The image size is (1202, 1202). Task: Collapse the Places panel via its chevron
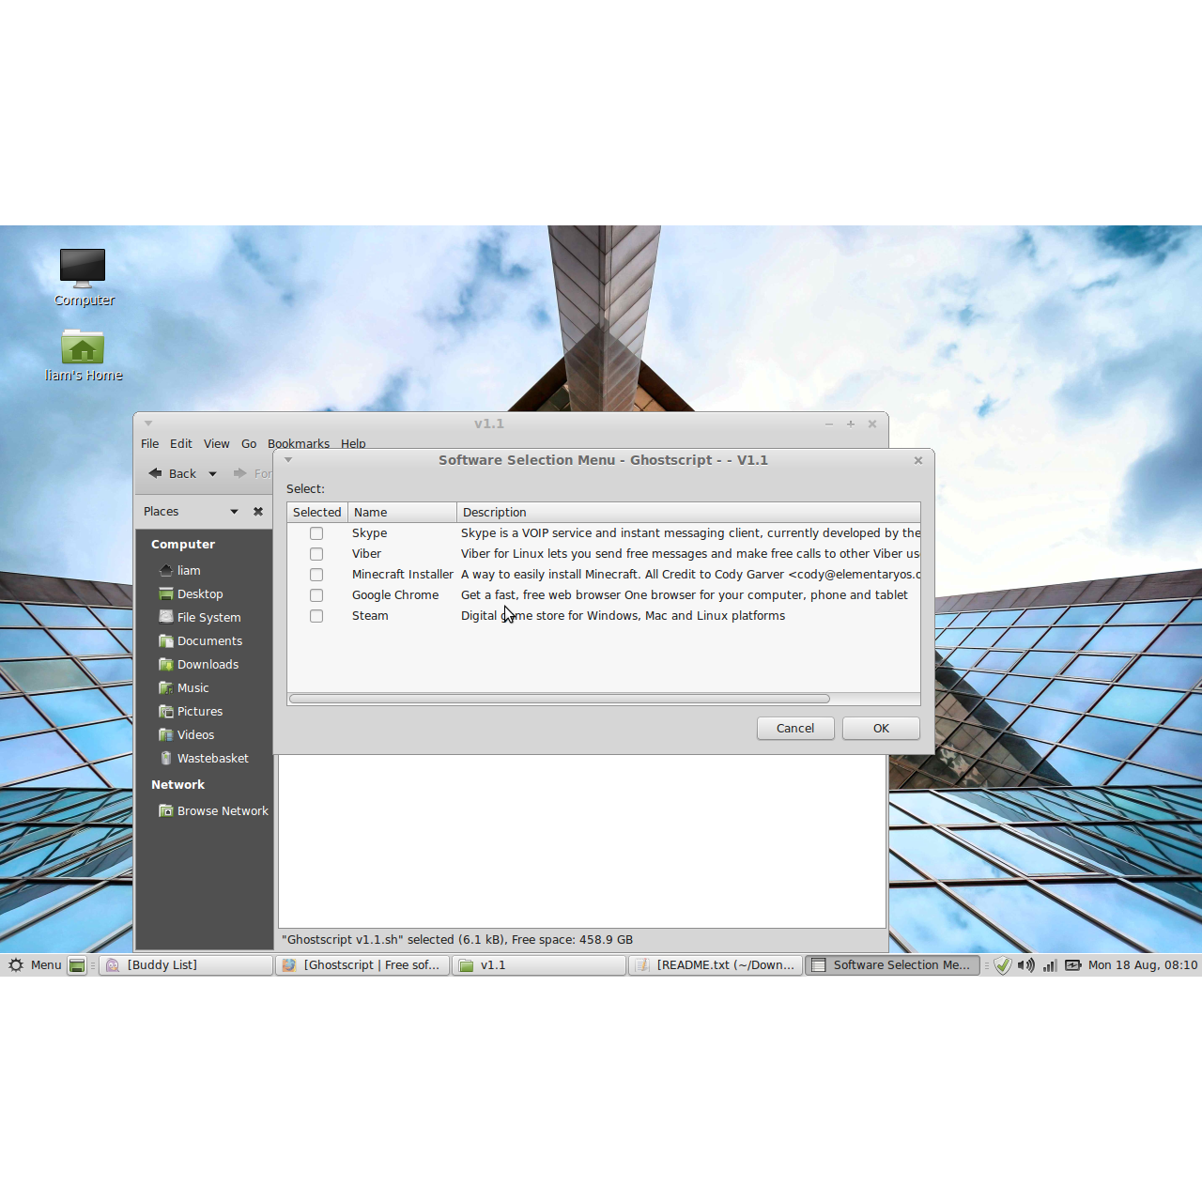234,511
